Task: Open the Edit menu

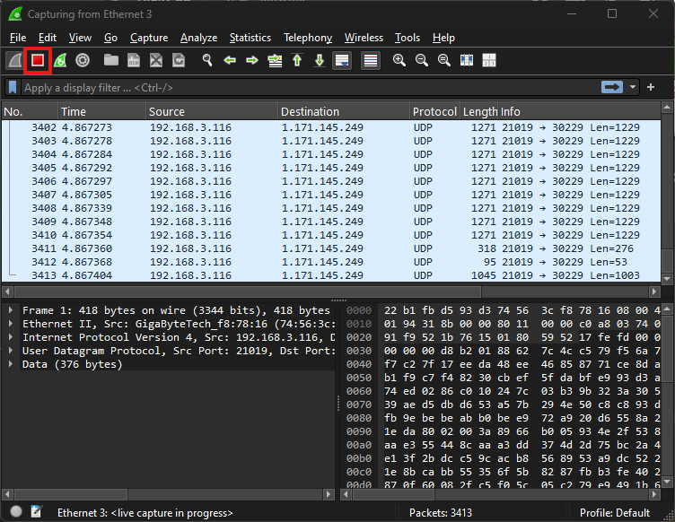Action: pos(48,38)
